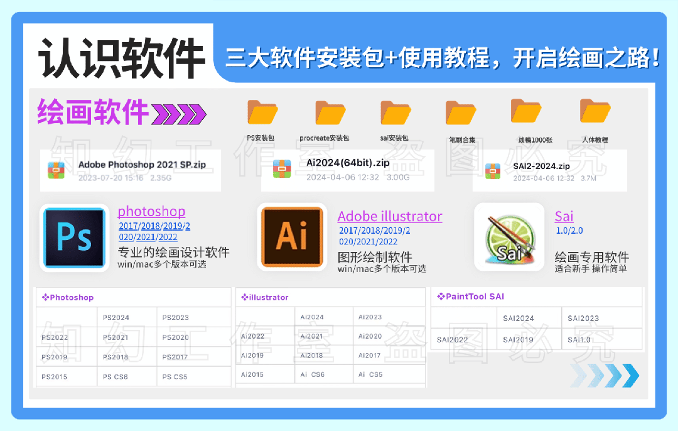Click the Sai lime app icon
The height and width of the screenshot is (431, 678).
(509, 237)
